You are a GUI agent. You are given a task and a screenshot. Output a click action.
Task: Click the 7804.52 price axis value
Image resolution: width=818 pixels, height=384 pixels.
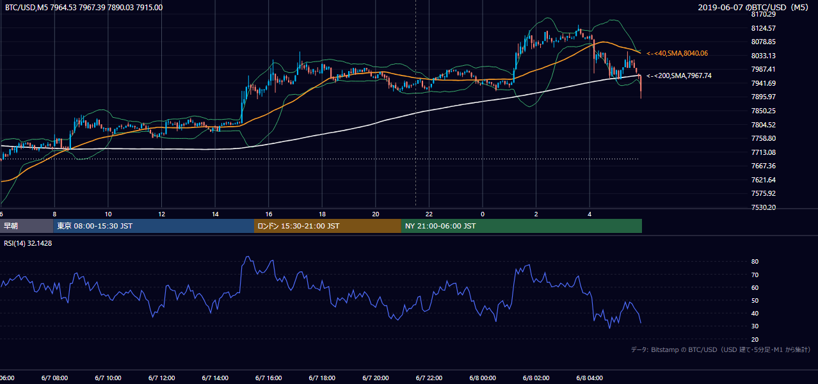[x=763, y=125]
